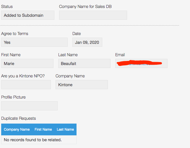
Task: Select the empty Company Name for Sales DB field
Action: click(x=93, y=15)
